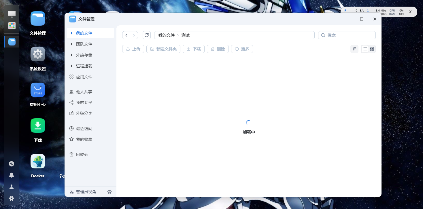Expand the 外接存储 section
The height and width of the screenshot is (209, 423).
tap(84, 55)
